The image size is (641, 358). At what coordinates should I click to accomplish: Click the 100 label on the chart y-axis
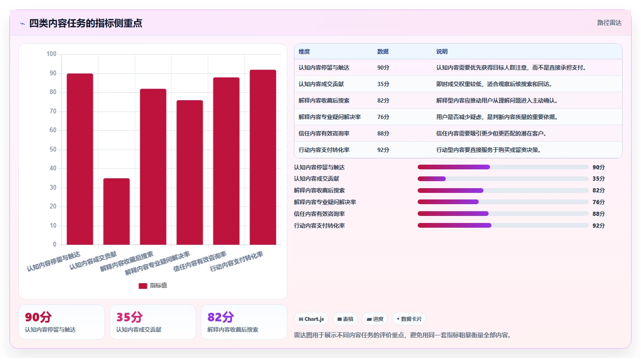[51, 54]
